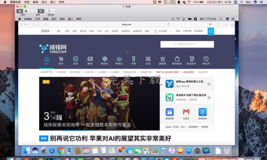Open remote 文件 menu
The image size is (267, 160).
tap(37, 19)
